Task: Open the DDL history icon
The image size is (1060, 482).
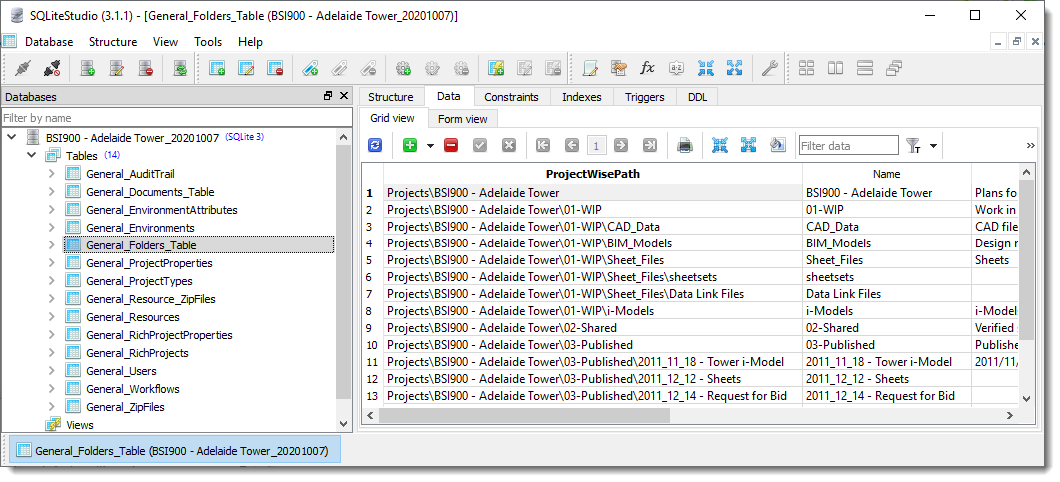Action: 619,68
